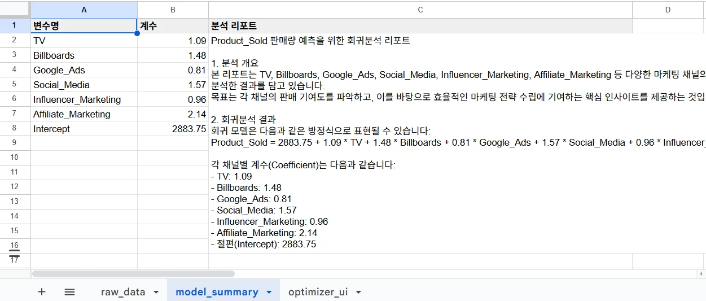
Task: Select the Social_Media coefficient 1.57 cell
Action: point(173,85)
